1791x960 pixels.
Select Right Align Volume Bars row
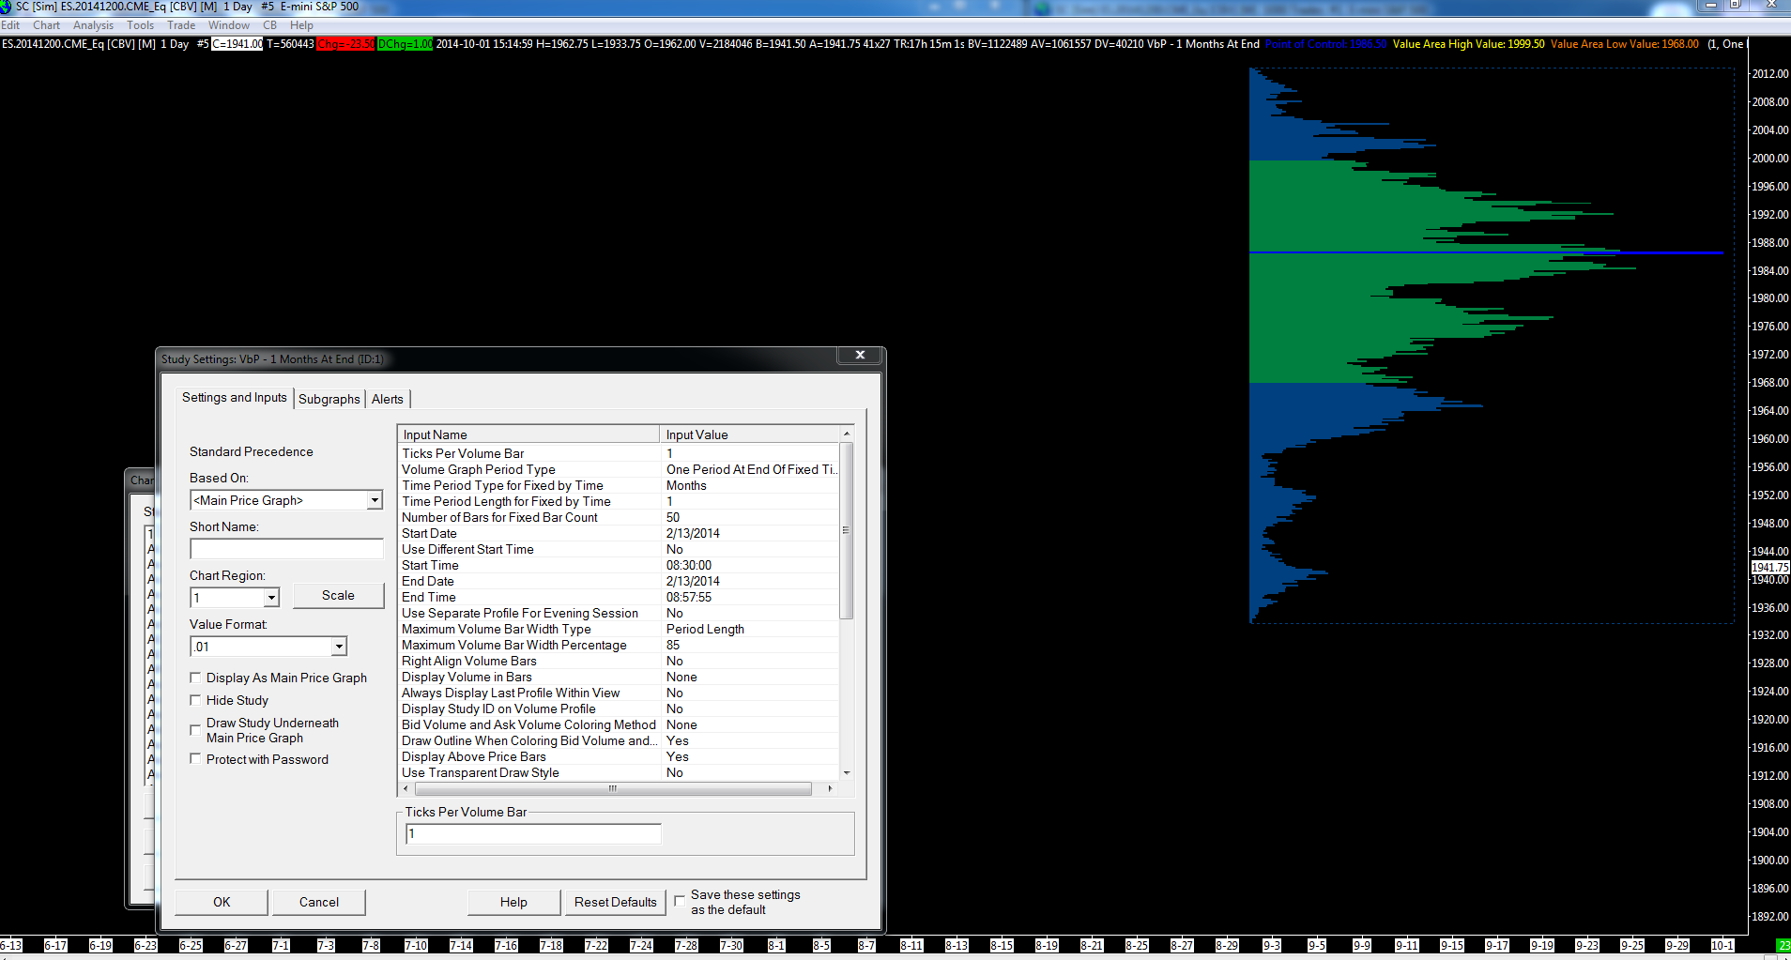(619, 661)
